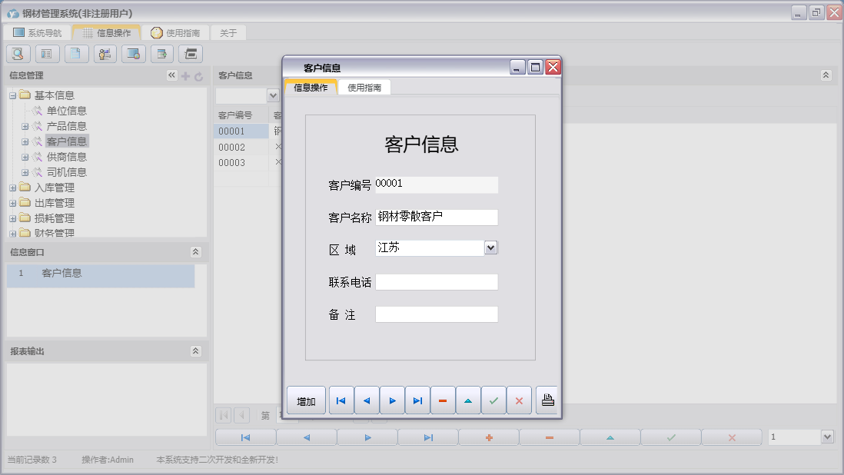This screenshot has width=844, height=475.
Task: Select the search (magnifier) toolbar icon
Action: (18, 54)
